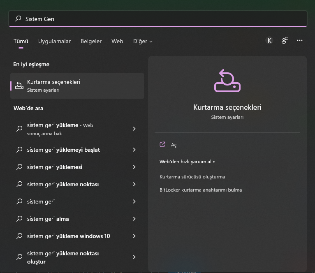Expand arrow for 'sistem geri yükleme windows 10'
Screen dimensions: 315x273
134,236
